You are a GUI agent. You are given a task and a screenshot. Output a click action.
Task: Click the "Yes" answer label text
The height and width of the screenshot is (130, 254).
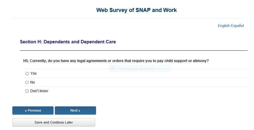(x=34, y=74)
